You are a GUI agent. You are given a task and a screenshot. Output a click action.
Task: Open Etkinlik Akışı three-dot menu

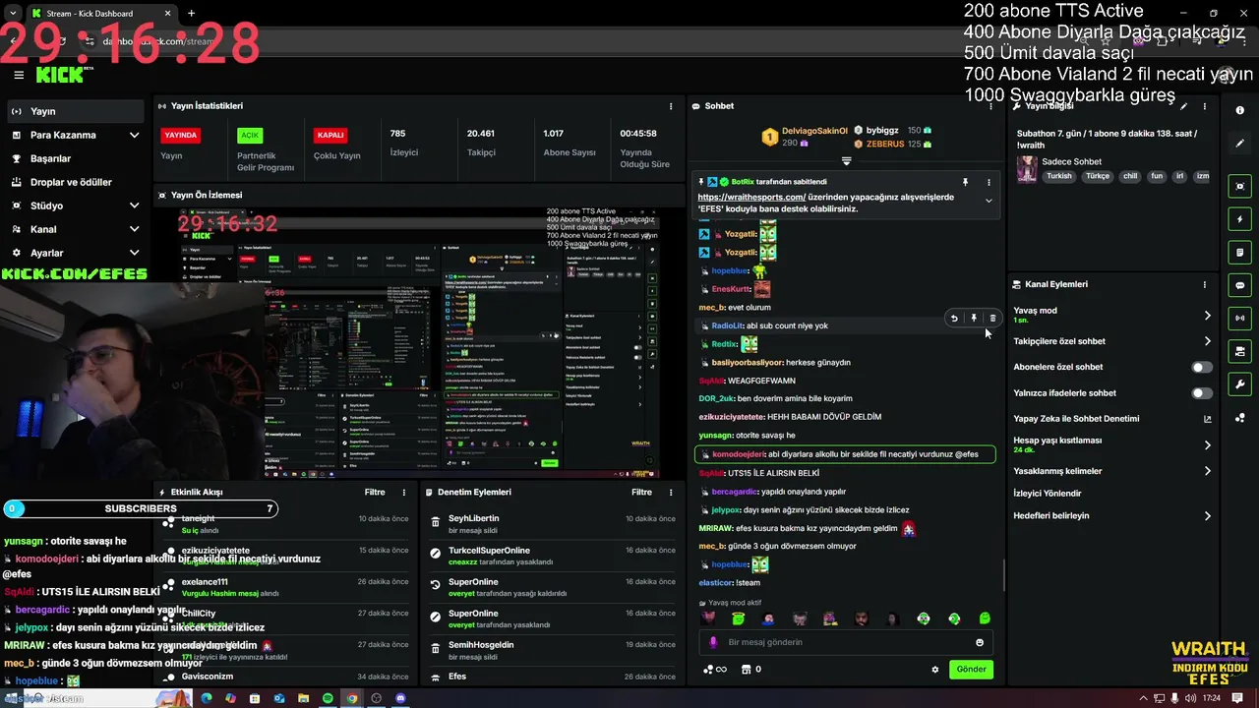[x=403, y=493]
